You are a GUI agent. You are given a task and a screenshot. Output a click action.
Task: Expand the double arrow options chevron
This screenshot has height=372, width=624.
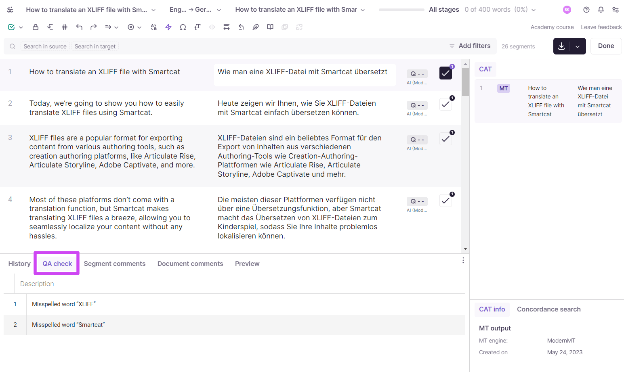tap(116, 27)
